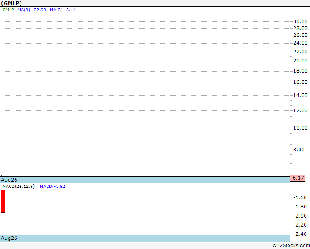Click the 8.00 price axis label

pyautogui.click(x=299, y=150)
